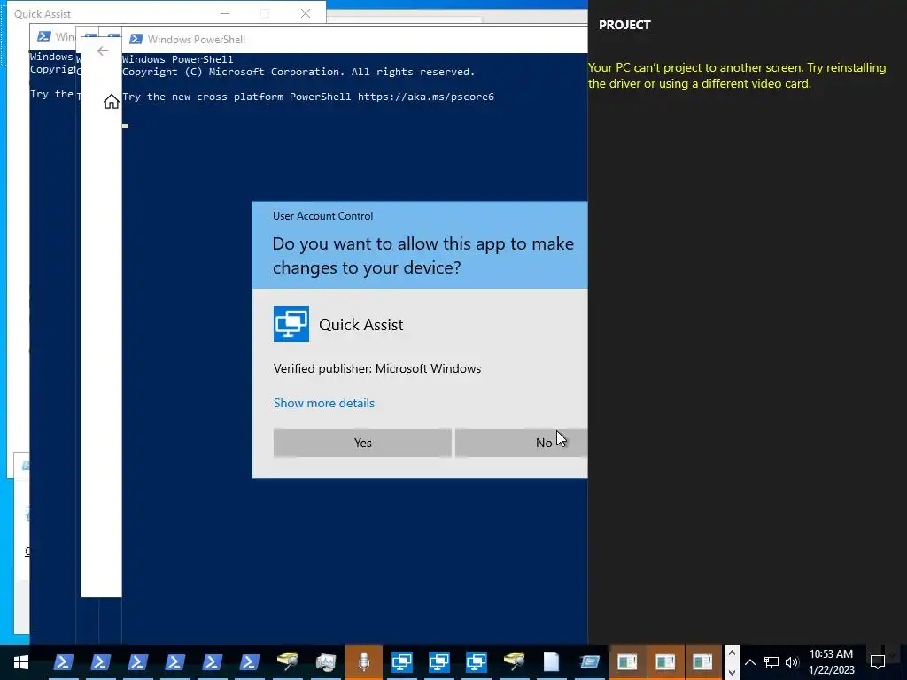Click the "Copyright (C) Microsoft Corporation" line in PowerShell
Screen dimensions: 907x680
298,72
